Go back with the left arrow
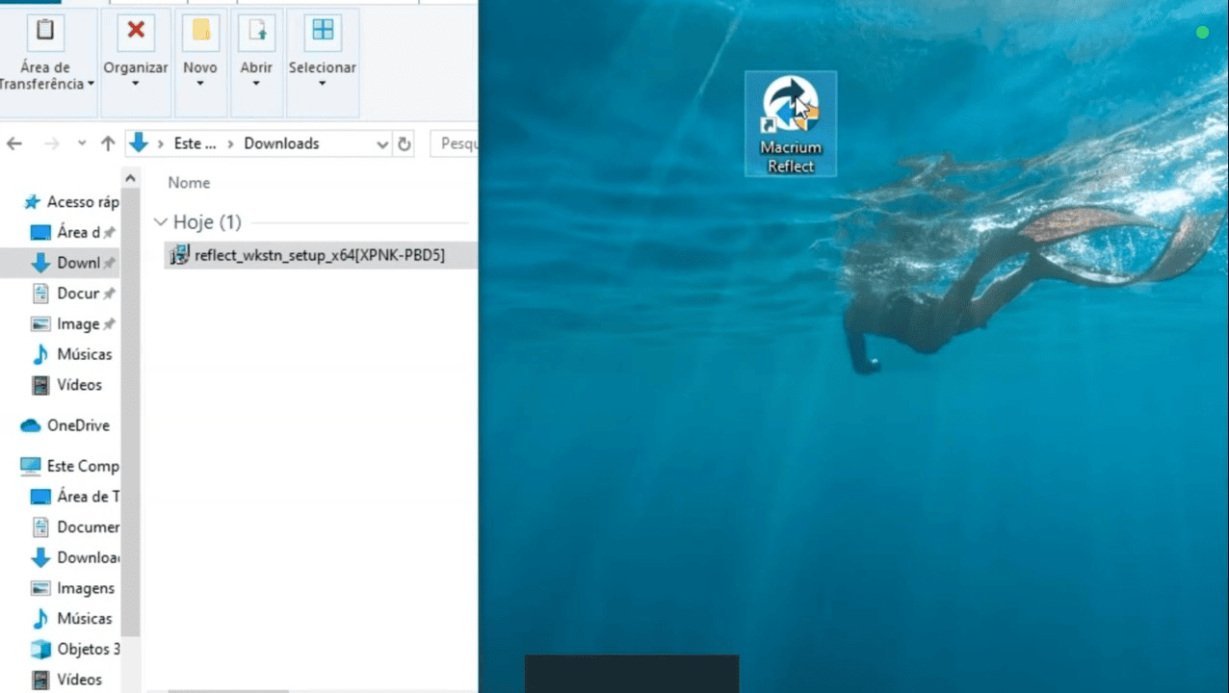 click(x=14, y=143)
